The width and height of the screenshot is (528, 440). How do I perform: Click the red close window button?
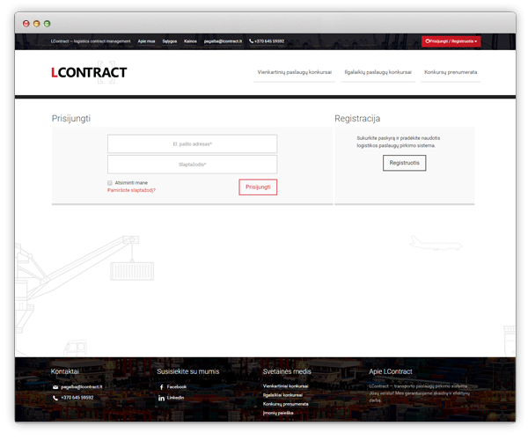[x=26, y=24]
